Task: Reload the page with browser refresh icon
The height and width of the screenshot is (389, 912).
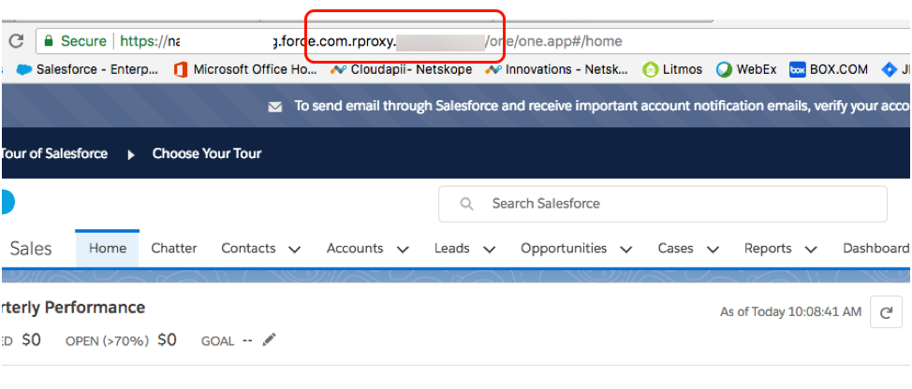Action: coord(16,41)
